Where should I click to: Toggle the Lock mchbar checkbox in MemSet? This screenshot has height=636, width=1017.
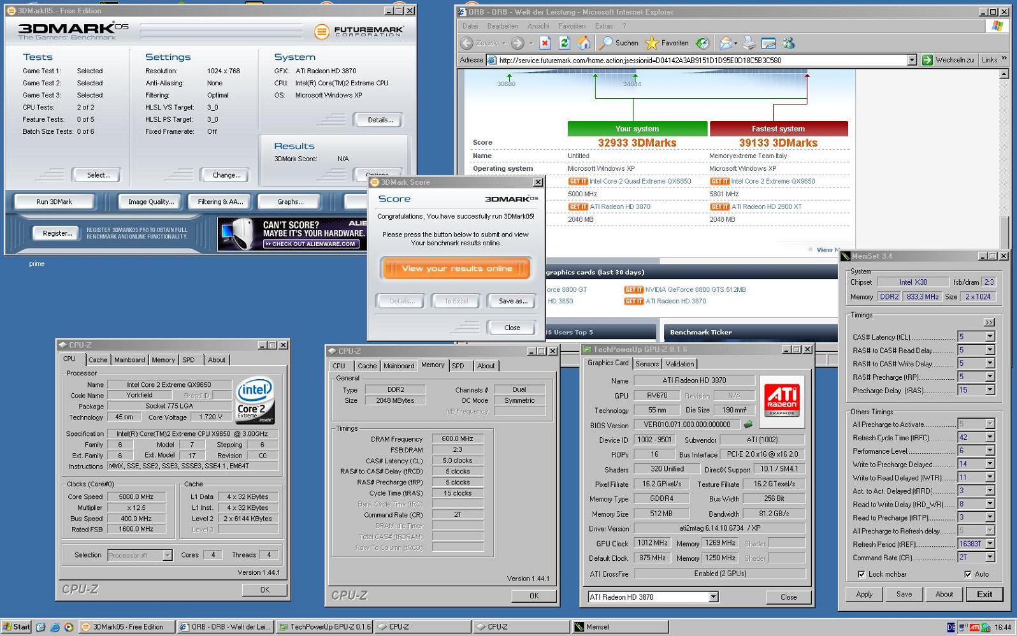pos(862,574)
